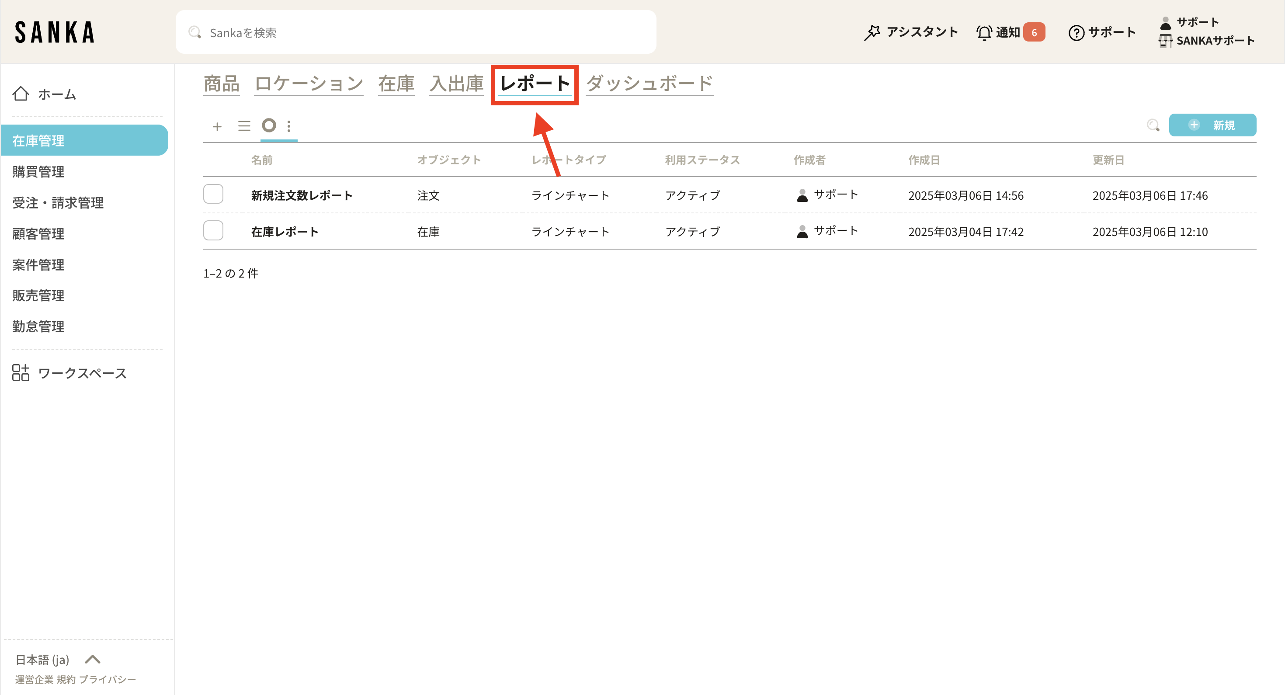Open notifications bell icon

coord(984,32)
